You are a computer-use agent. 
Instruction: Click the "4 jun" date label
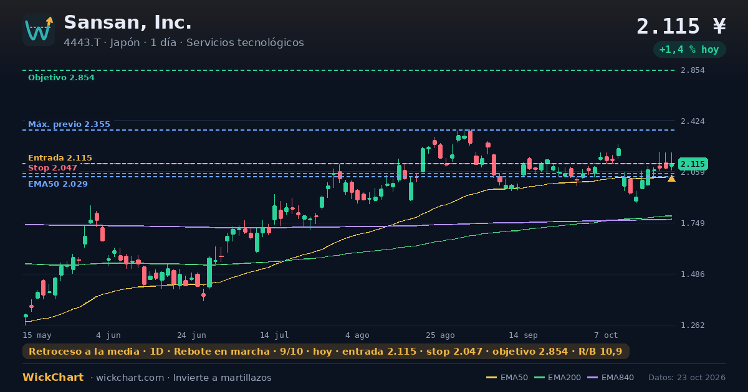(108, 335)
